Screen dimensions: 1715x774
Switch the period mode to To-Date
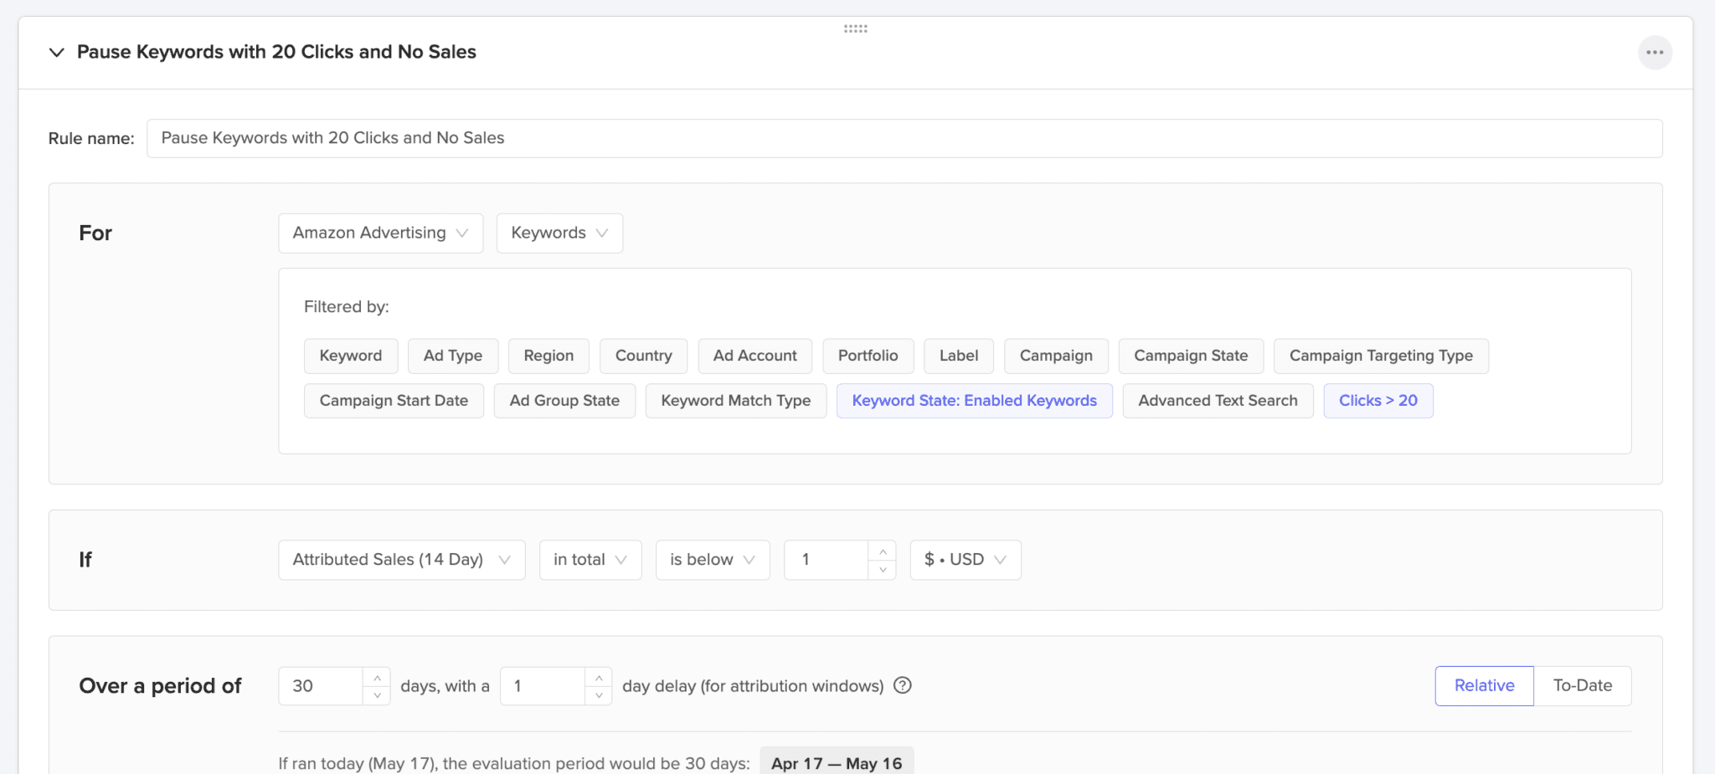pyautogui.click(x=1582, y=685)
